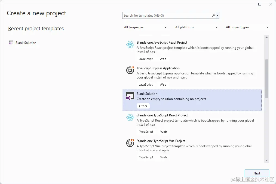Click the magnifying glass search icon

coord(213,15)
